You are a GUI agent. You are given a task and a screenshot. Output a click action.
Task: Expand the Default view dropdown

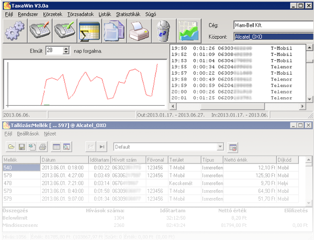click(x=220, y=147)
